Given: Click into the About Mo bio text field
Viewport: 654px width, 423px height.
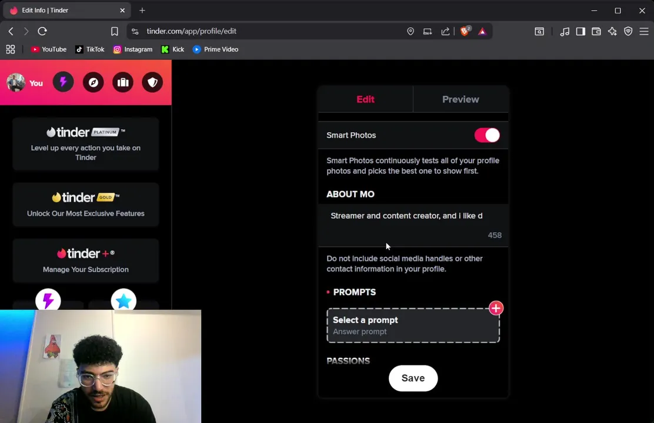Looking at the screenshot, I should click(x=413, y=225).
